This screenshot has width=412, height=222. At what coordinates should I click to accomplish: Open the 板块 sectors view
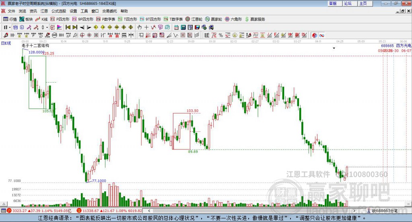tap(26, 19)
